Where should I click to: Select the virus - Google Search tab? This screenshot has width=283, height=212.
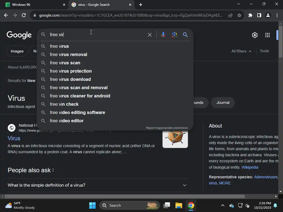101,5
